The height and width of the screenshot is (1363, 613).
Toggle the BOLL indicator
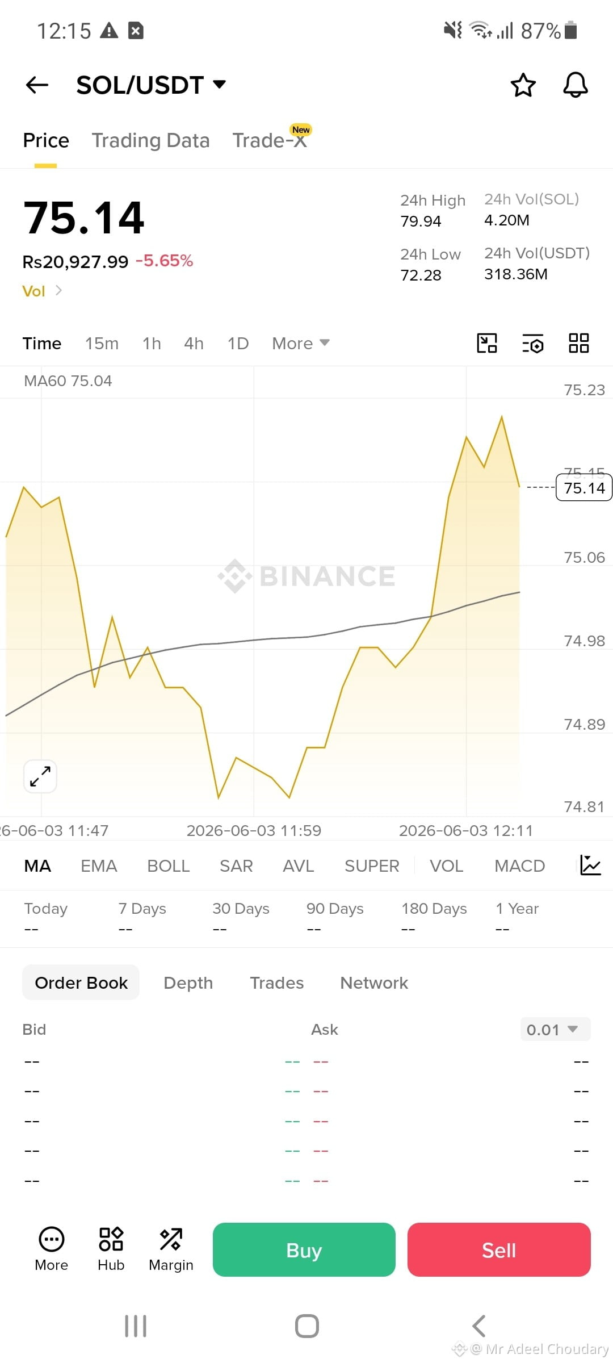coord(168,866)
